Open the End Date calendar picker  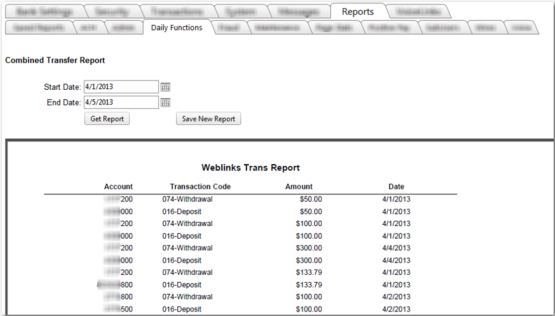click(x=165, y=103)
